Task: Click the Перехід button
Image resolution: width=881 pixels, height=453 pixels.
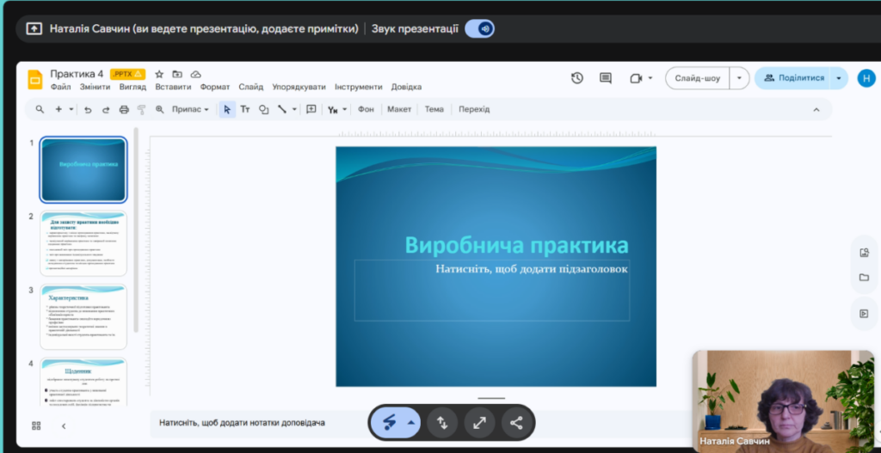Action: click(474, 109)
